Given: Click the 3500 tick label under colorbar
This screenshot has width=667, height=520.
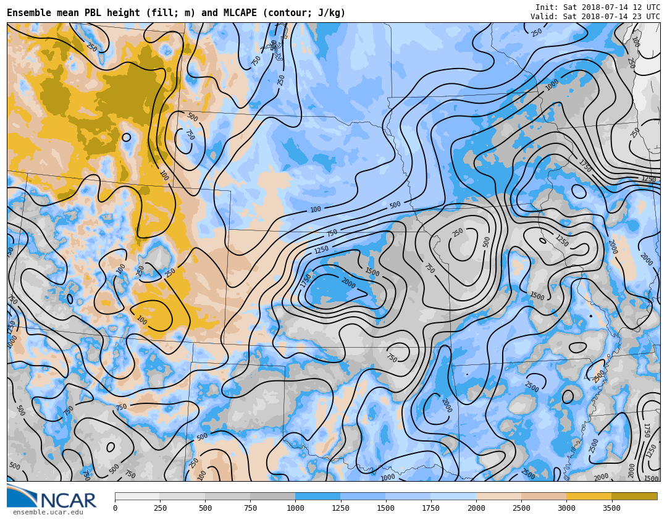Looking at the screenshot, I should 611,508.
